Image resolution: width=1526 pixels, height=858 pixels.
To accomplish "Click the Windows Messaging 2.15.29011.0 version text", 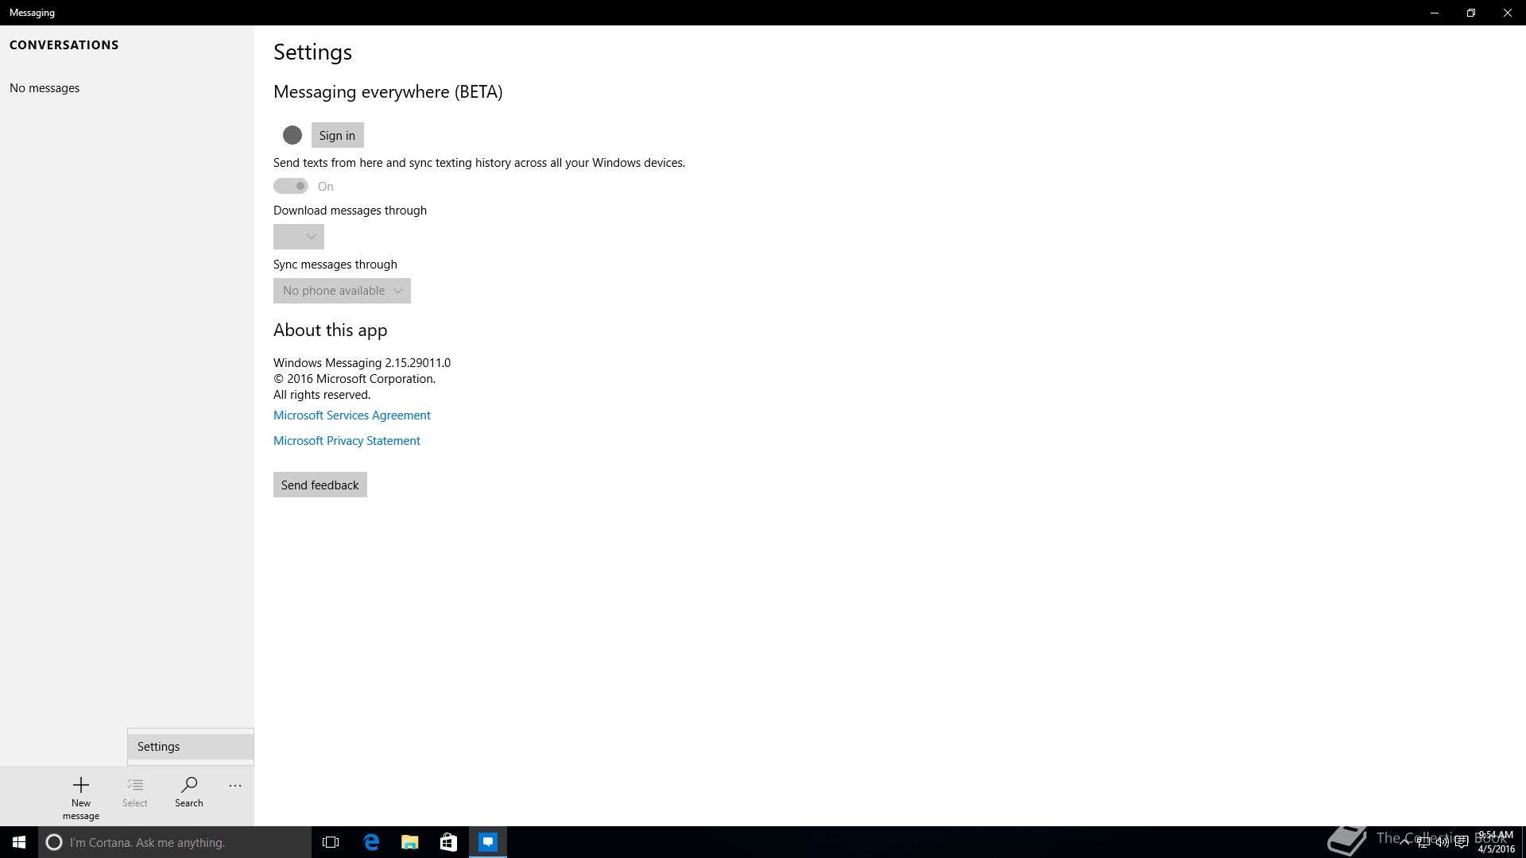I will 362,363.
